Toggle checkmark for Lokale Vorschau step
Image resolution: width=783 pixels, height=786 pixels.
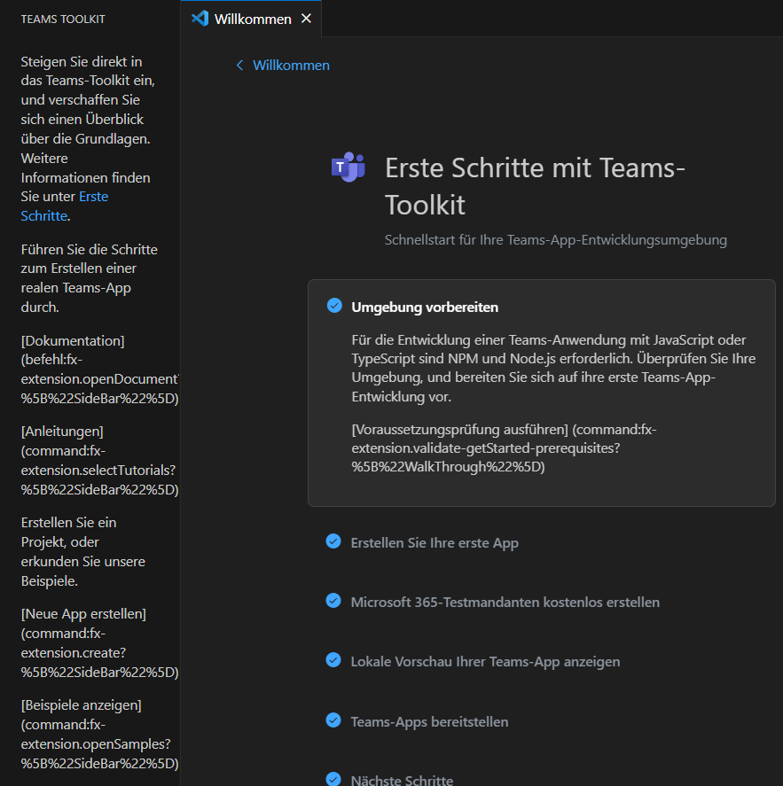tap(333, 660)
